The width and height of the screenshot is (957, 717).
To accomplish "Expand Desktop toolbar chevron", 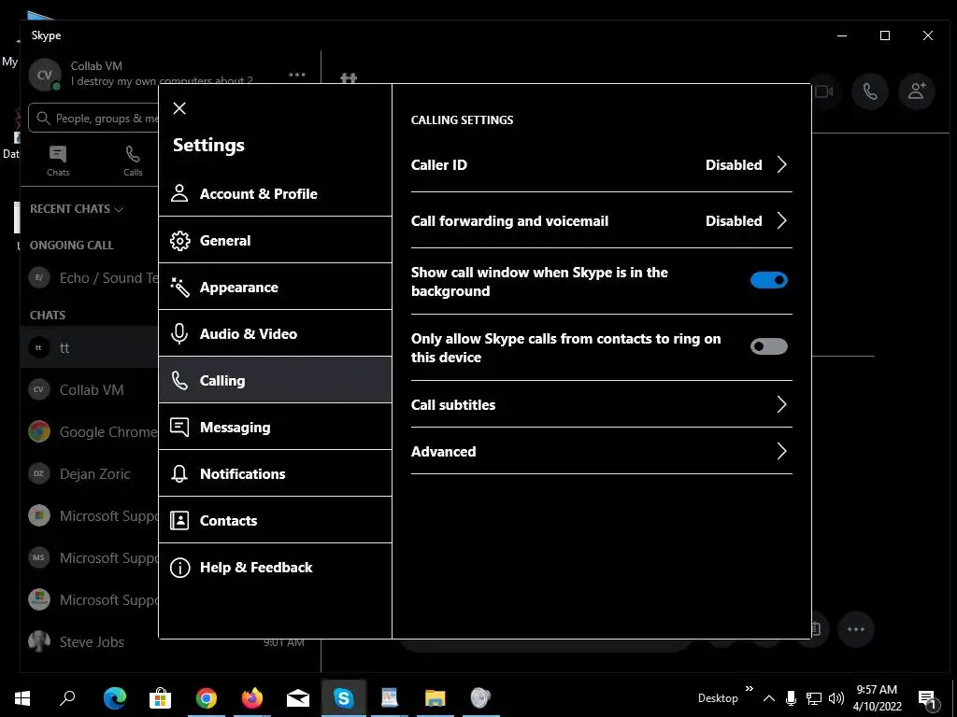I will (750, 689).
